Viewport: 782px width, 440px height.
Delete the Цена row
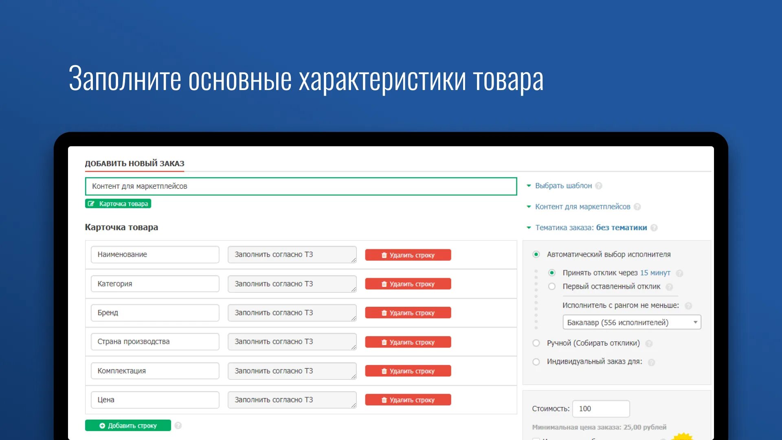click(408, 400)
